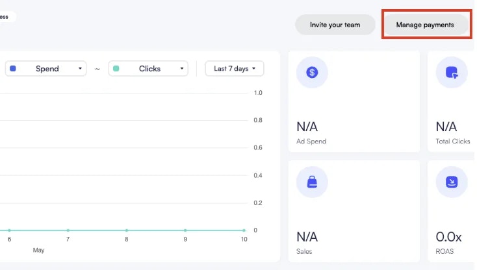Select the Total Clicks label
The height and width of the screenshot is (270, 477).
(x=453, y=141)
